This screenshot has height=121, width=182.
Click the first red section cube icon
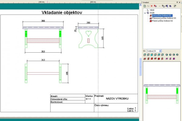point(144,58)
